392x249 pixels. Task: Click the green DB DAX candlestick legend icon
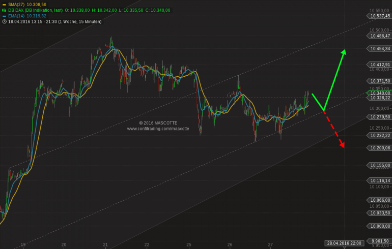point(4,10)
